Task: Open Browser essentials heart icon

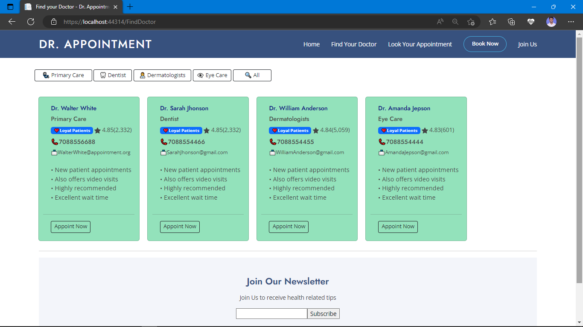Action: point(531,22)
